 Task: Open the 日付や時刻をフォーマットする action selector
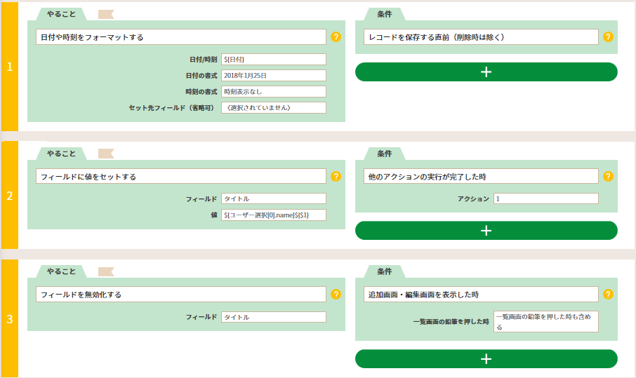point(181,37)
